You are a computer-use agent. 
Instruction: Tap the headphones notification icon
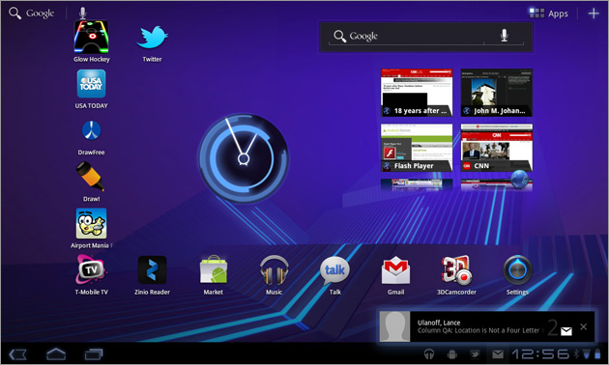[429, 353]
